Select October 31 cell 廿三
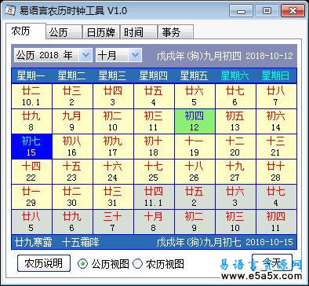Image resolution: width=309 pixels, height=286 pixels. point(113,197)
